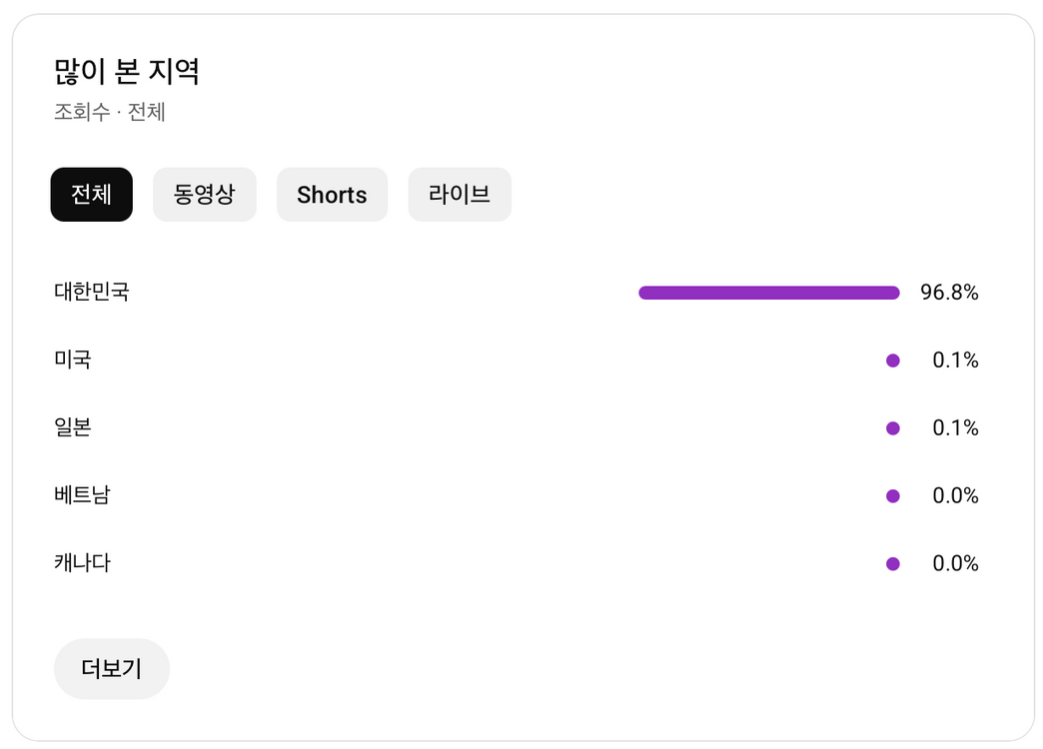Click the purple dot beside 미국
Screen dimensions: 1043x749
892,360
